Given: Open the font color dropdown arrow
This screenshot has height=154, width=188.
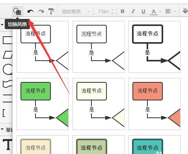Looking at the screenshot, I should (160, 11).
